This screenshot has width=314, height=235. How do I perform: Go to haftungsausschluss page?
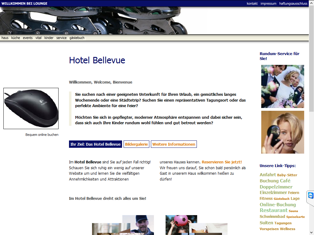pos(293,3)
